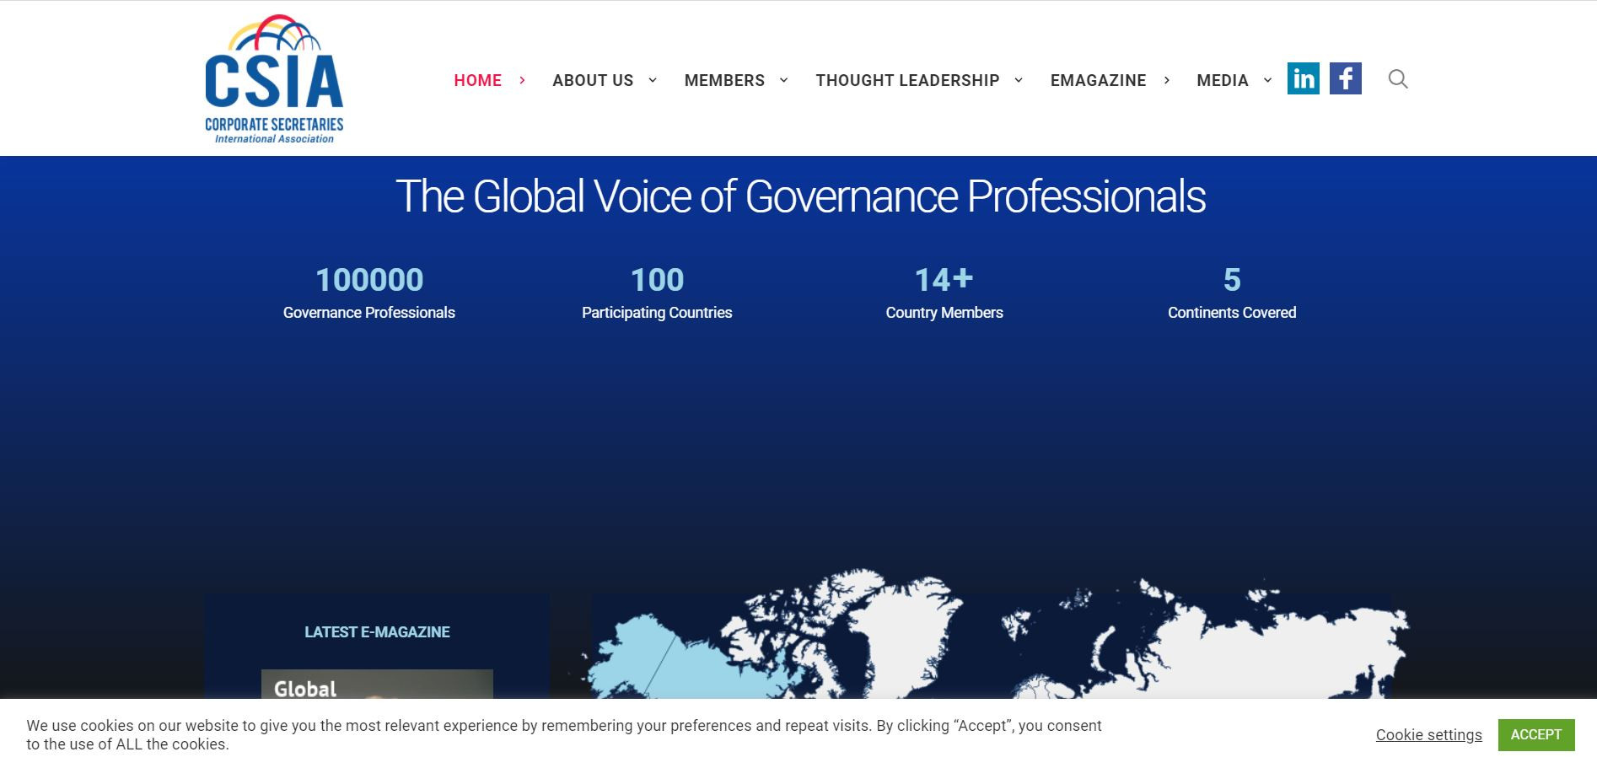Select the Media menu item
This screenshot has height=768, width=1597.
pyautogui.click(x=1222, y=80)
